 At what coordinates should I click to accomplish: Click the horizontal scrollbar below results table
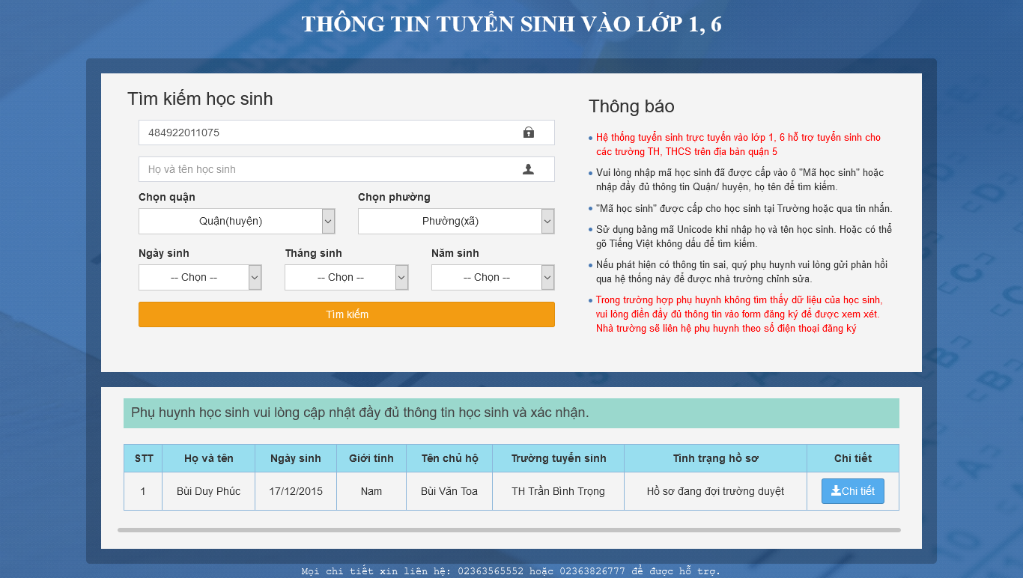pyautogui.click(x=509, y=530)
